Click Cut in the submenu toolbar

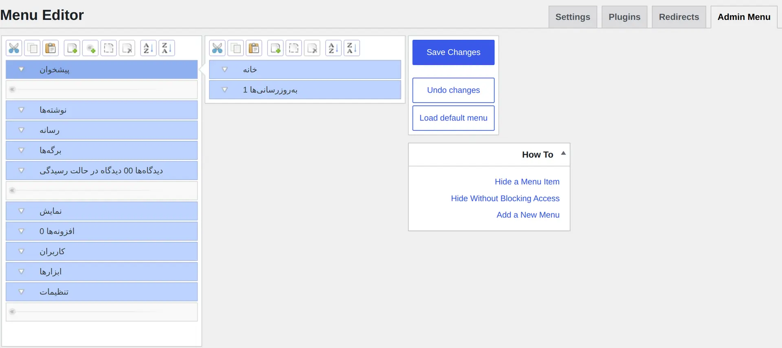217,48
